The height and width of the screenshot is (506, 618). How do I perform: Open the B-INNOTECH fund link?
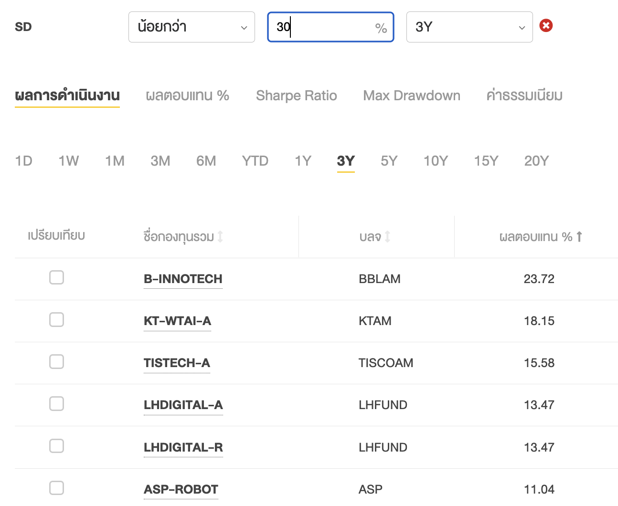click(x=183, y=279)
